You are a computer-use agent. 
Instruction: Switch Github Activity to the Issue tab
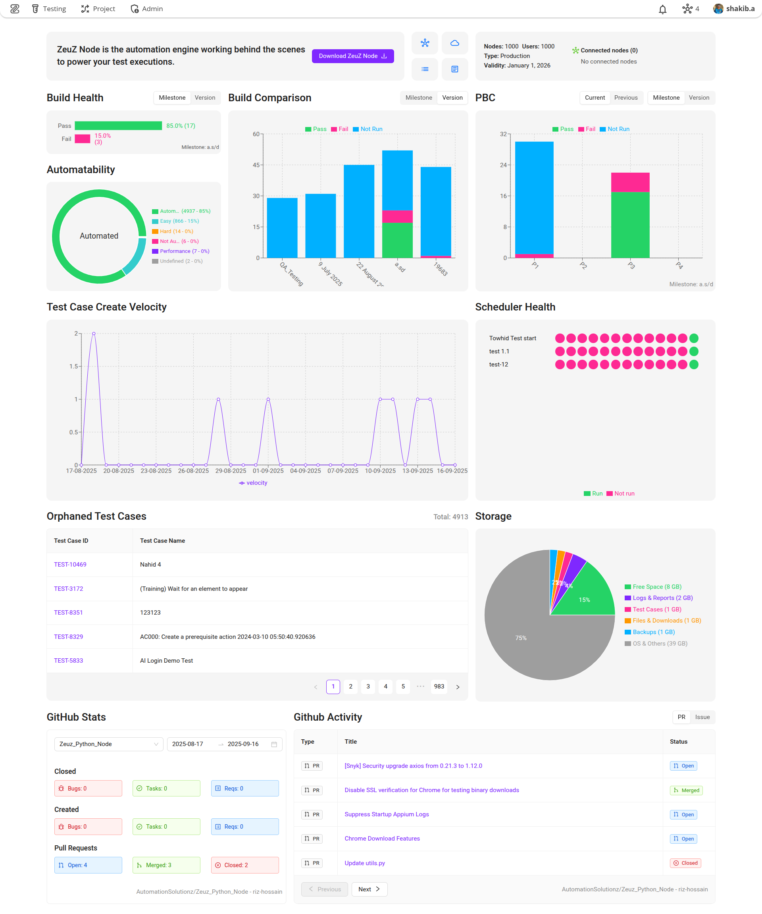coord(702,717)
